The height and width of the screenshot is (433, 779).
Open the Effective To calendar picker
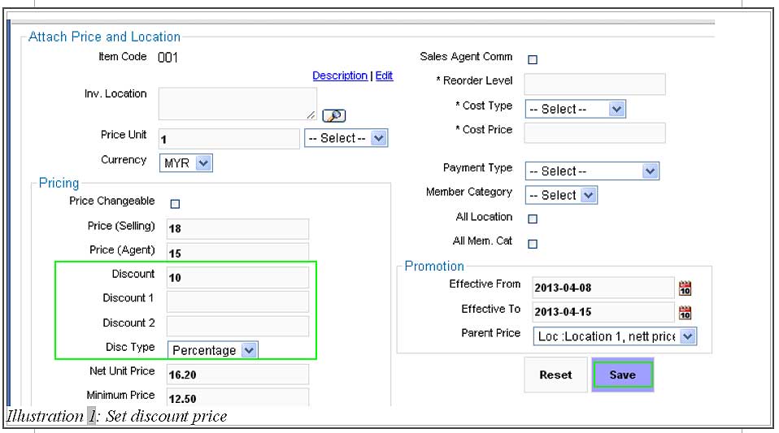685,313
